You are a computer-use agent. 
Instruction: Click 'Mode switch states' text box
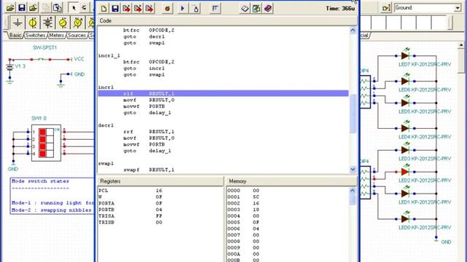click(53, 196)
